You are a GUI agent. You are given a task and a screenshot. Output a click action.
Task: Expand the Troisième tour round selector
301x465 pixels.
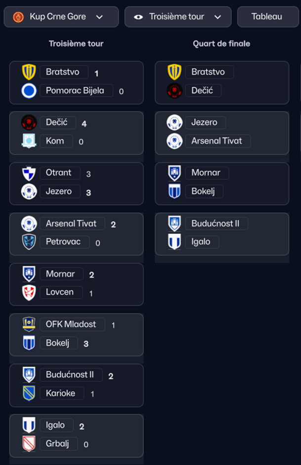pyautogui.click(x=178, y=17)
